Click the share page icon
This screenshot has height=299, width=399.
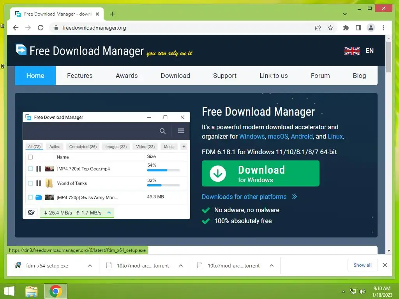tap(318, 28)
